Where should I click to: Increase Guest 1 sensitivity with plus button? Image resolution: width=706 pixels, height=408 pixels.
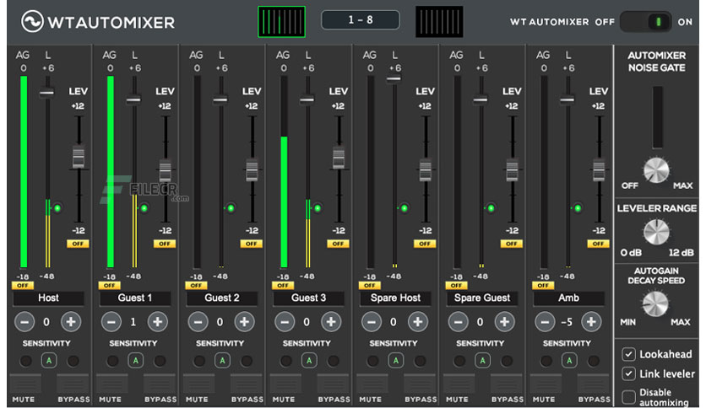click(x=158, y=322)
